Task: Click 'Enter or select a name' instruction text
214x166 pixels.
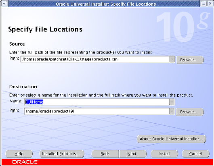Action: (101, 95)
